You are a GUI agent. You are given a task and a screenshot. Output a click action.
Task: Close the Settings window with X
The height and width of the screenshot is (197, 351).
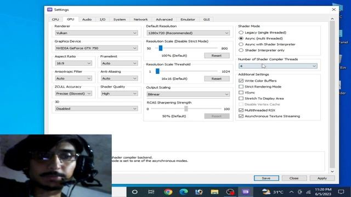[x=334, y=10]
